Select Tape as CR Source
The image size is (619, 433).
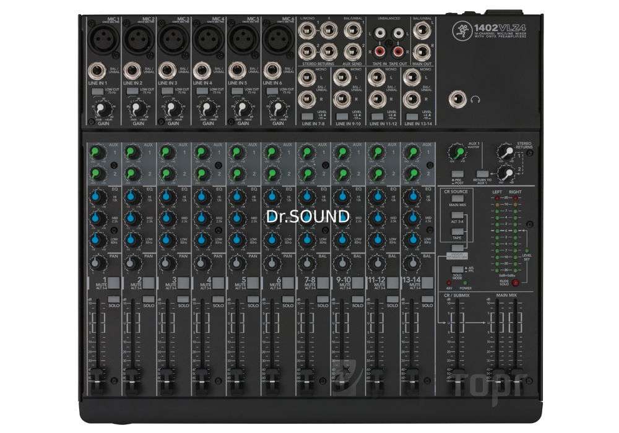coord(457,231)
